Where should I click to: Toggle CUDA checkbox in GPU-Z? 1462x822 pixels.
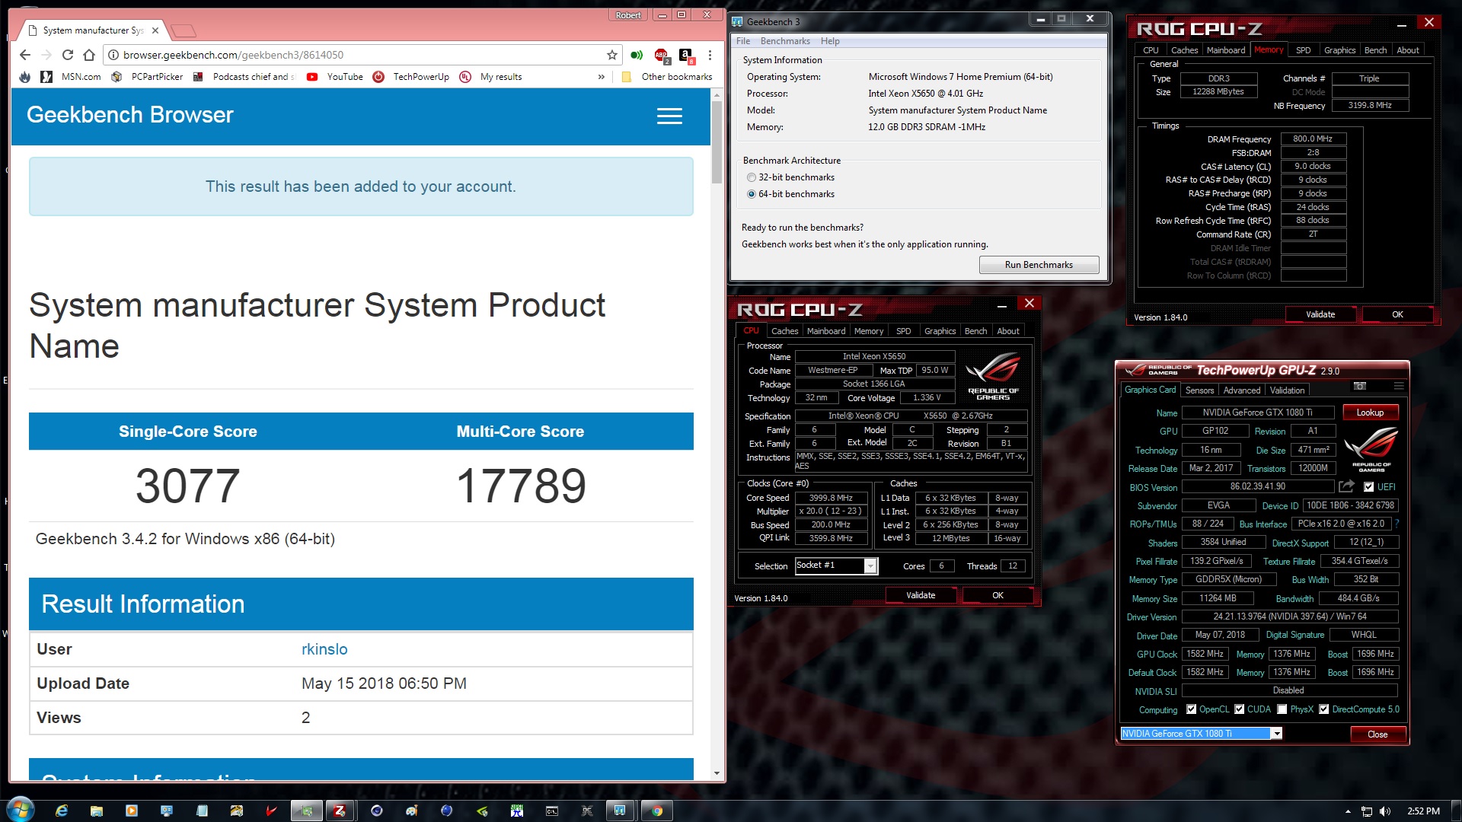(1239, 709)
